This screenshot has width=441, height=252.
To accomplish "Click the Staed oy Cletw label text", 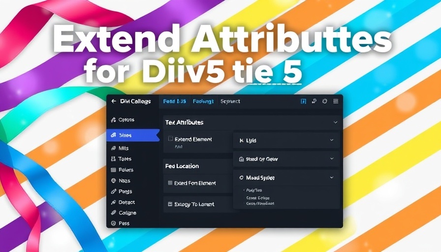I will pos(262,159).
